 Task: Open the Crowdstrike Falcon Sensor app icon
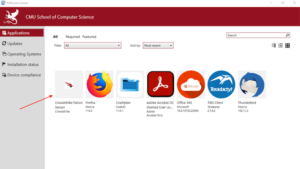pyautogui.click(x=69, y=84)
